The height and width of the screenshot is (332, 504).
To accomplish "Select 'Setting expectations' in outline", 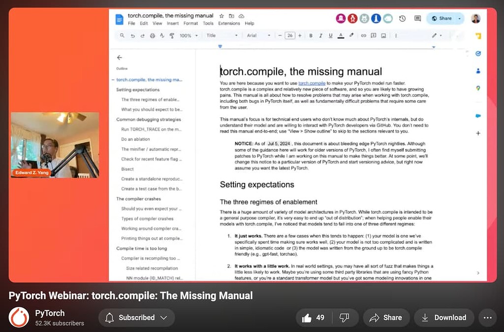I will 138,90.
